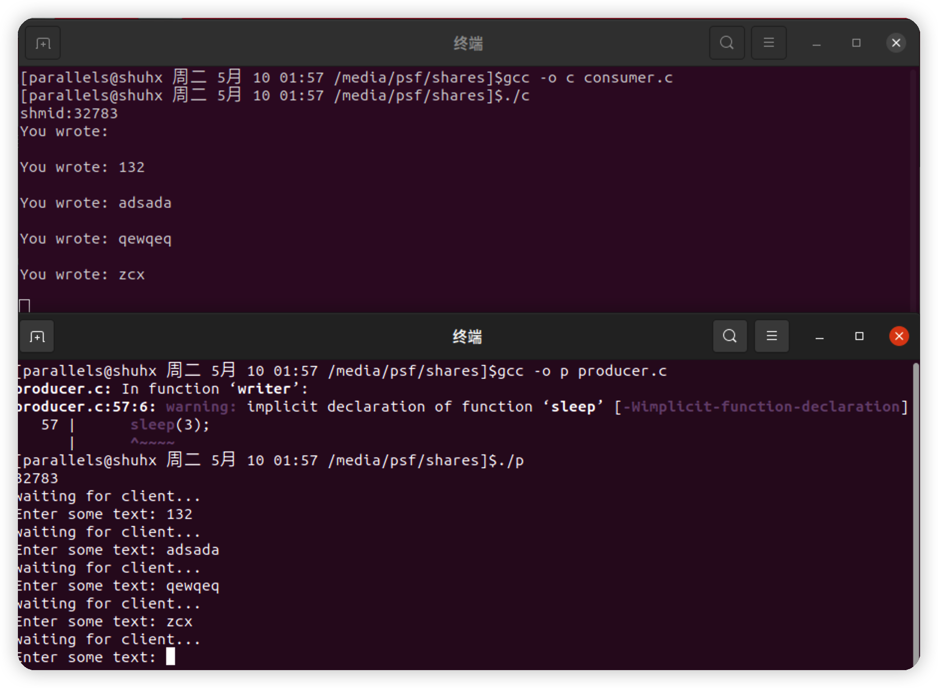
Task: Click the lower terminal's vertical scrollbar
Action: pyautogui.click(x=916, y=516)
